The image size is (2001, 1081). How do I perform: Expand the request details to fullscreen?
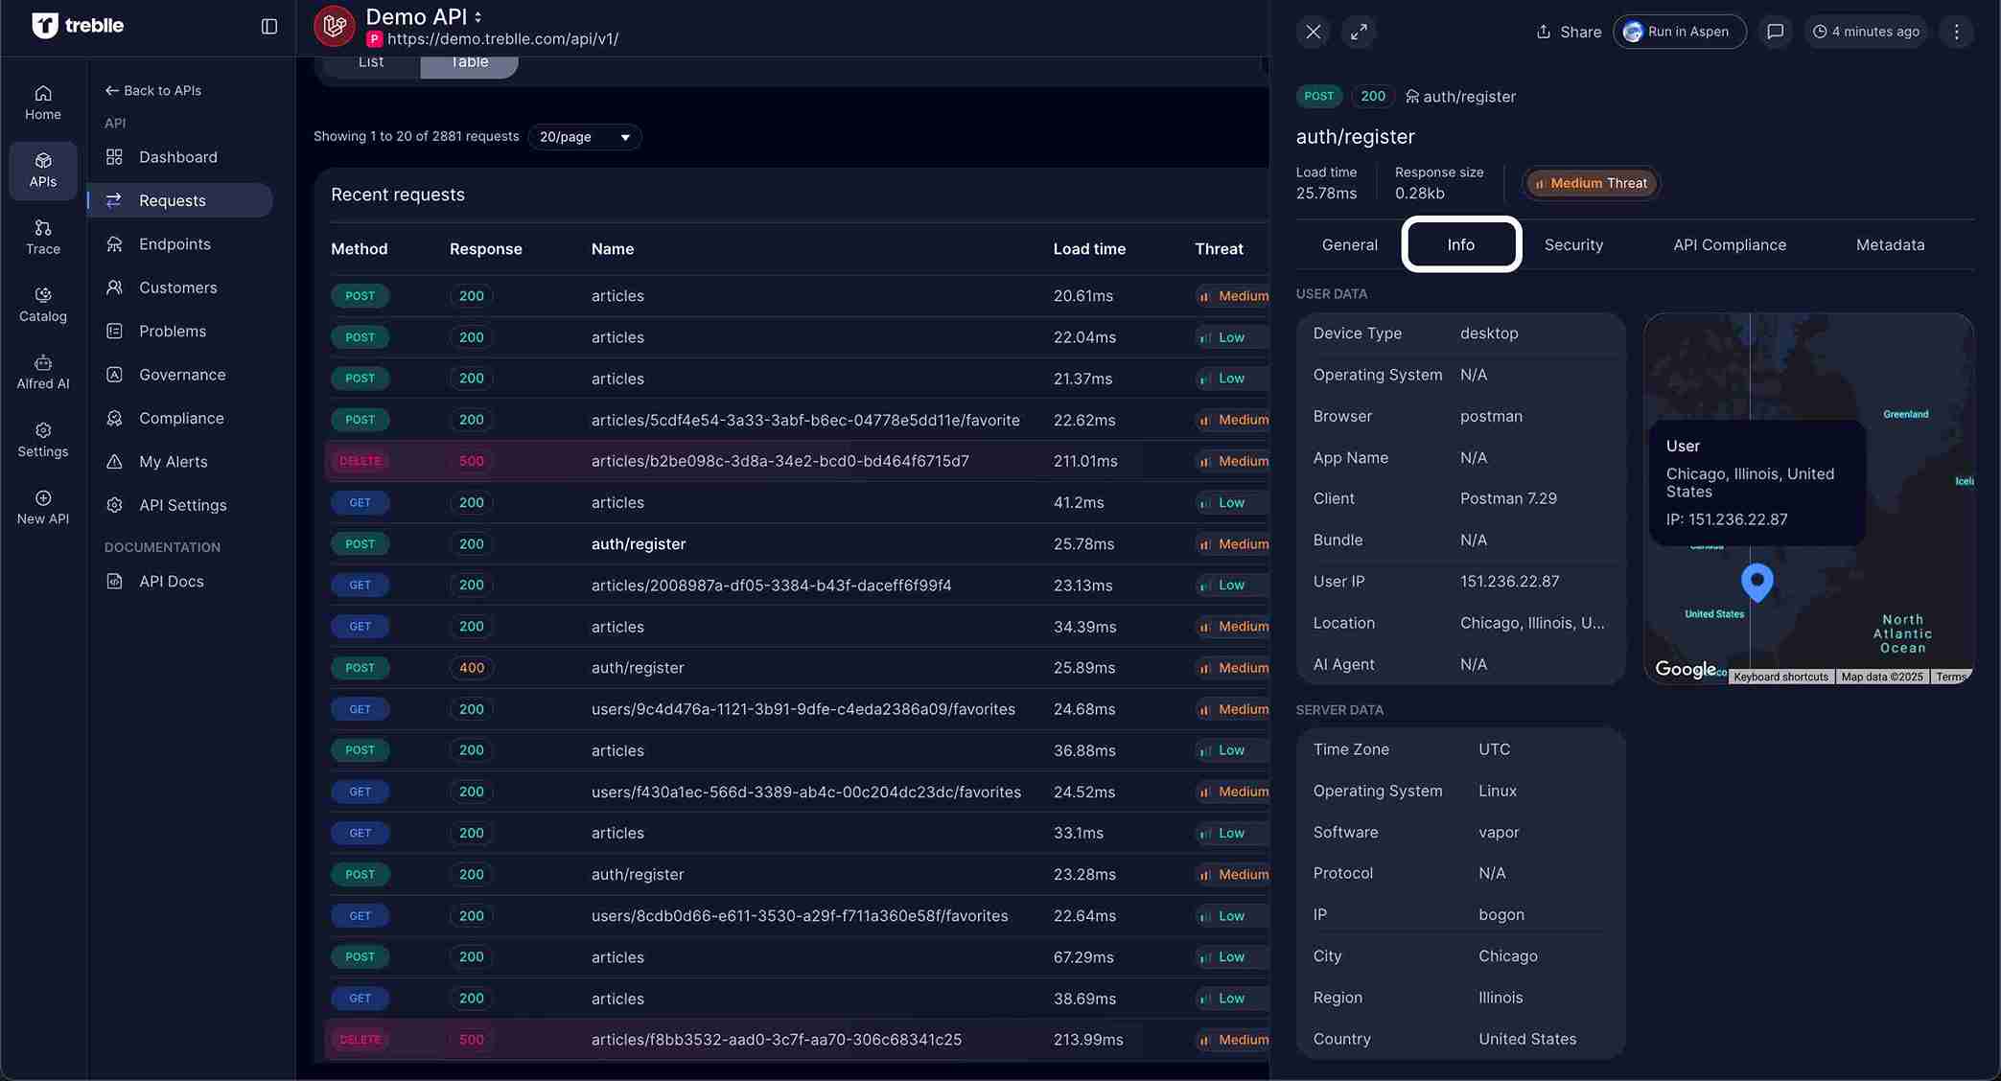tap(1358, 32)
